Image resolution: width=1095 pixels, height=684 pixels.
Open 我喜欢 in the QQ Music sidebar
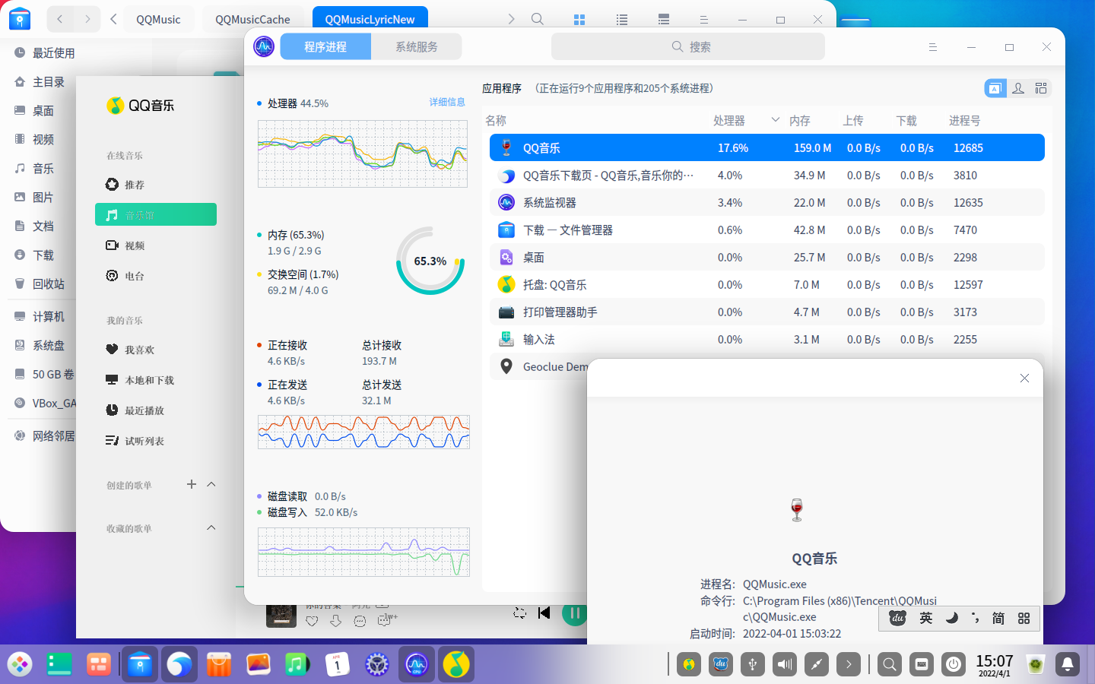139,350
